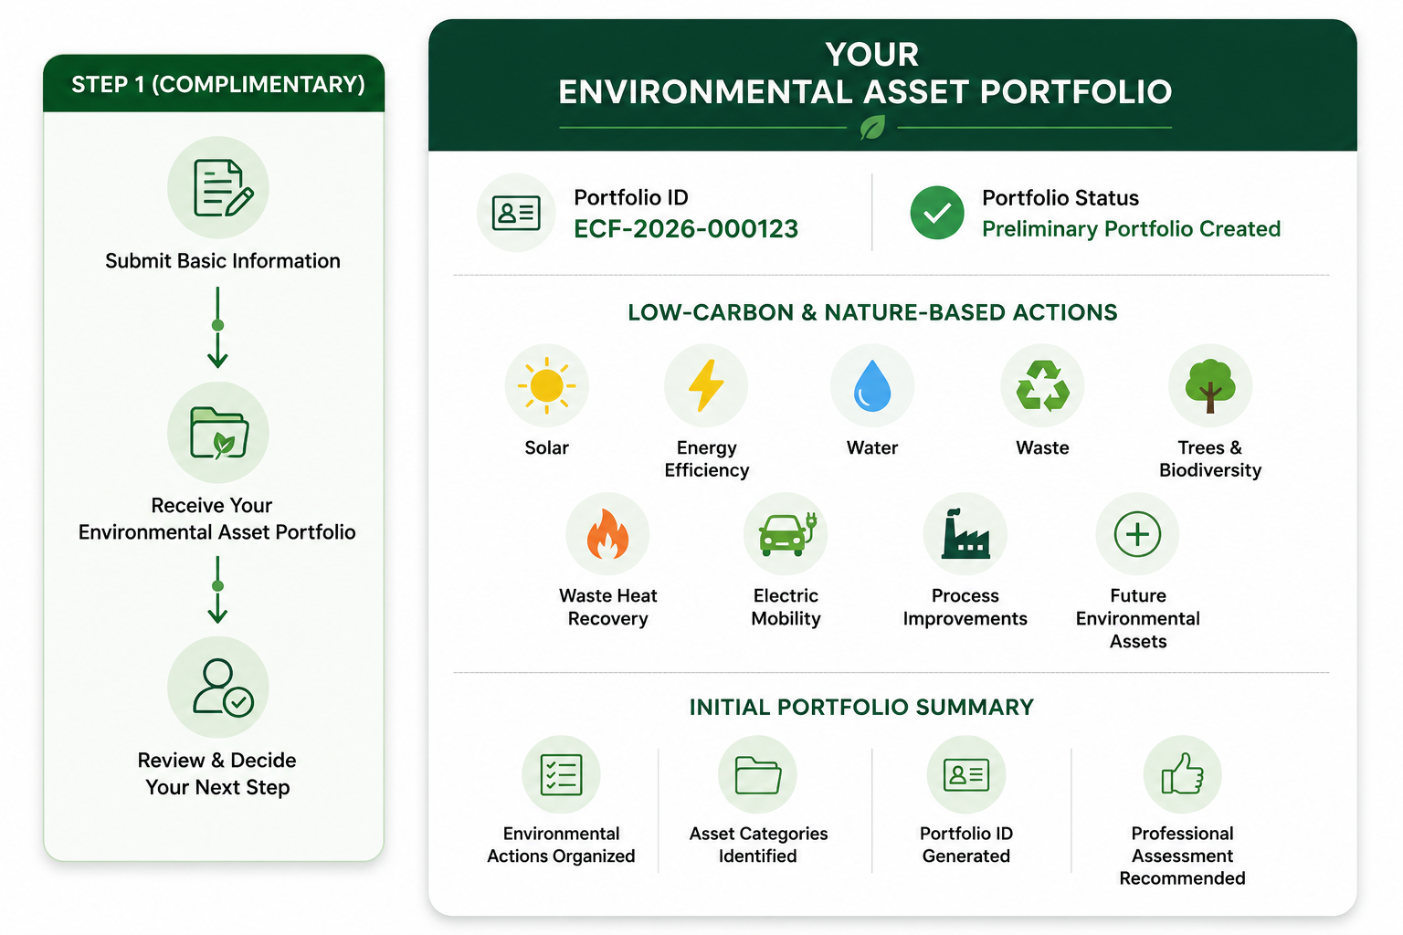Click the Process Improvements label text

tap(965, 607)
